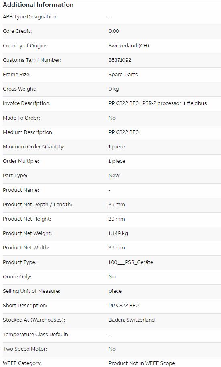Click the Product Net Weight value 1.149 kg
This screenshot has height=367, width=221.
tap(118, 233)
